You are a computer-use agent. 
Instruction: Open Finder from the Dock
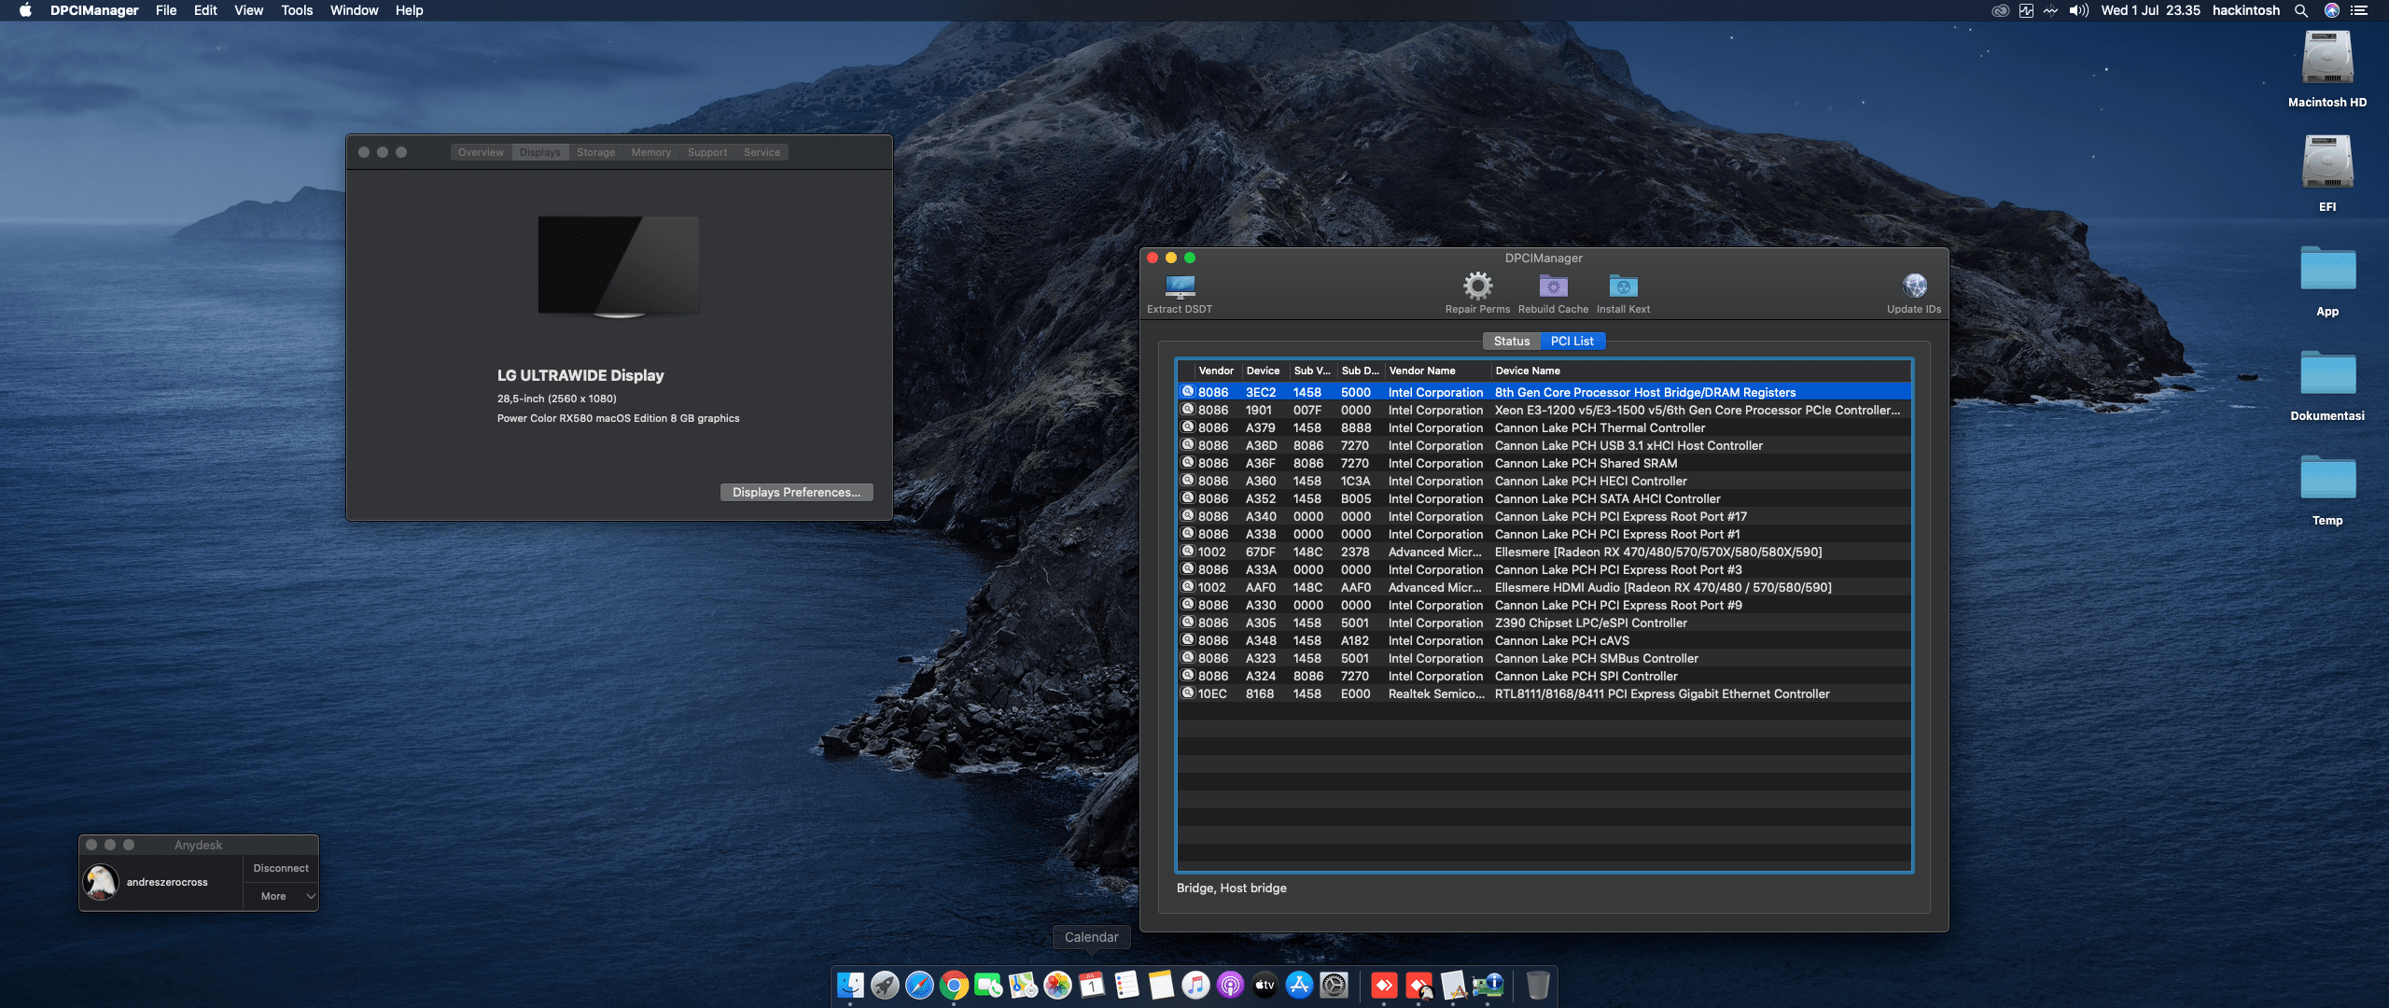coord(850,985)
